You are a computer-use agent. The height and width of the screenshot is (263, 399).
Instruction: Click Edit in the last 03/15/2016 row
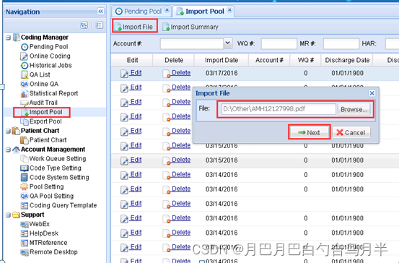tap(136, 160)
